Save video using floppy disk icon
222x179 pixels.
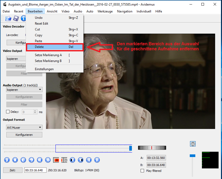click(x=16, y=18)
